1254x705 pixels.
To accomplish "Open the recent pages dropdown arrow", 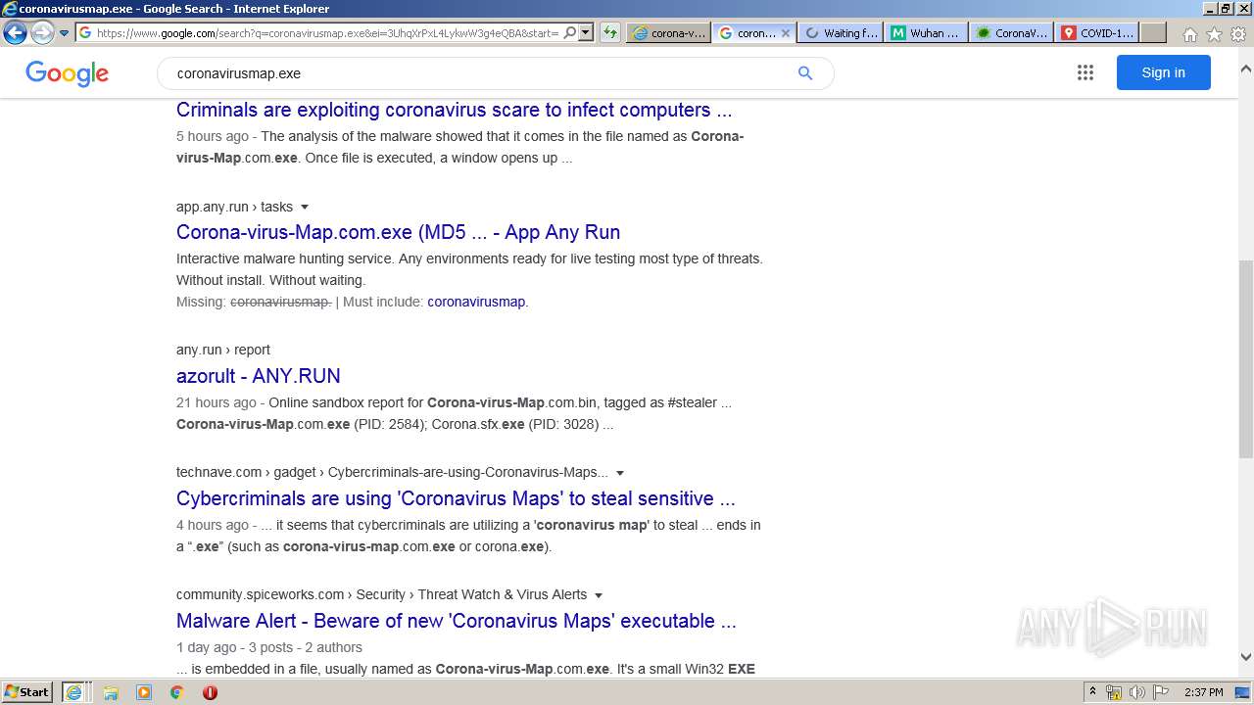I will click(x=65, y=32).
